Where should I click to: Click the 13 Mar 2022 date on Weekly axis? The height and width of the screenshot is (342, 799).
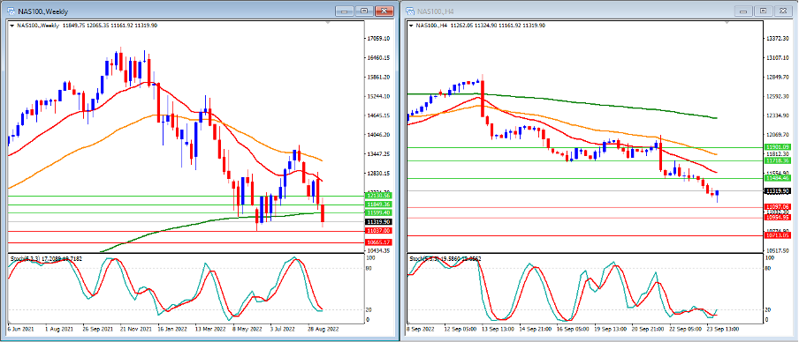click(211, 330)
